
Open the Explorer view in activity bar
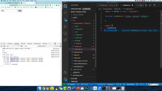click(x=65, y=6)
